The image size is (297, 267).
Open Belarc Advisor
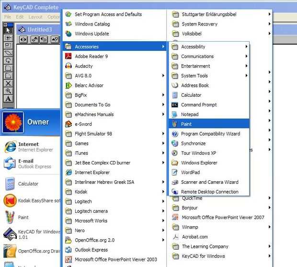point(114,85)
